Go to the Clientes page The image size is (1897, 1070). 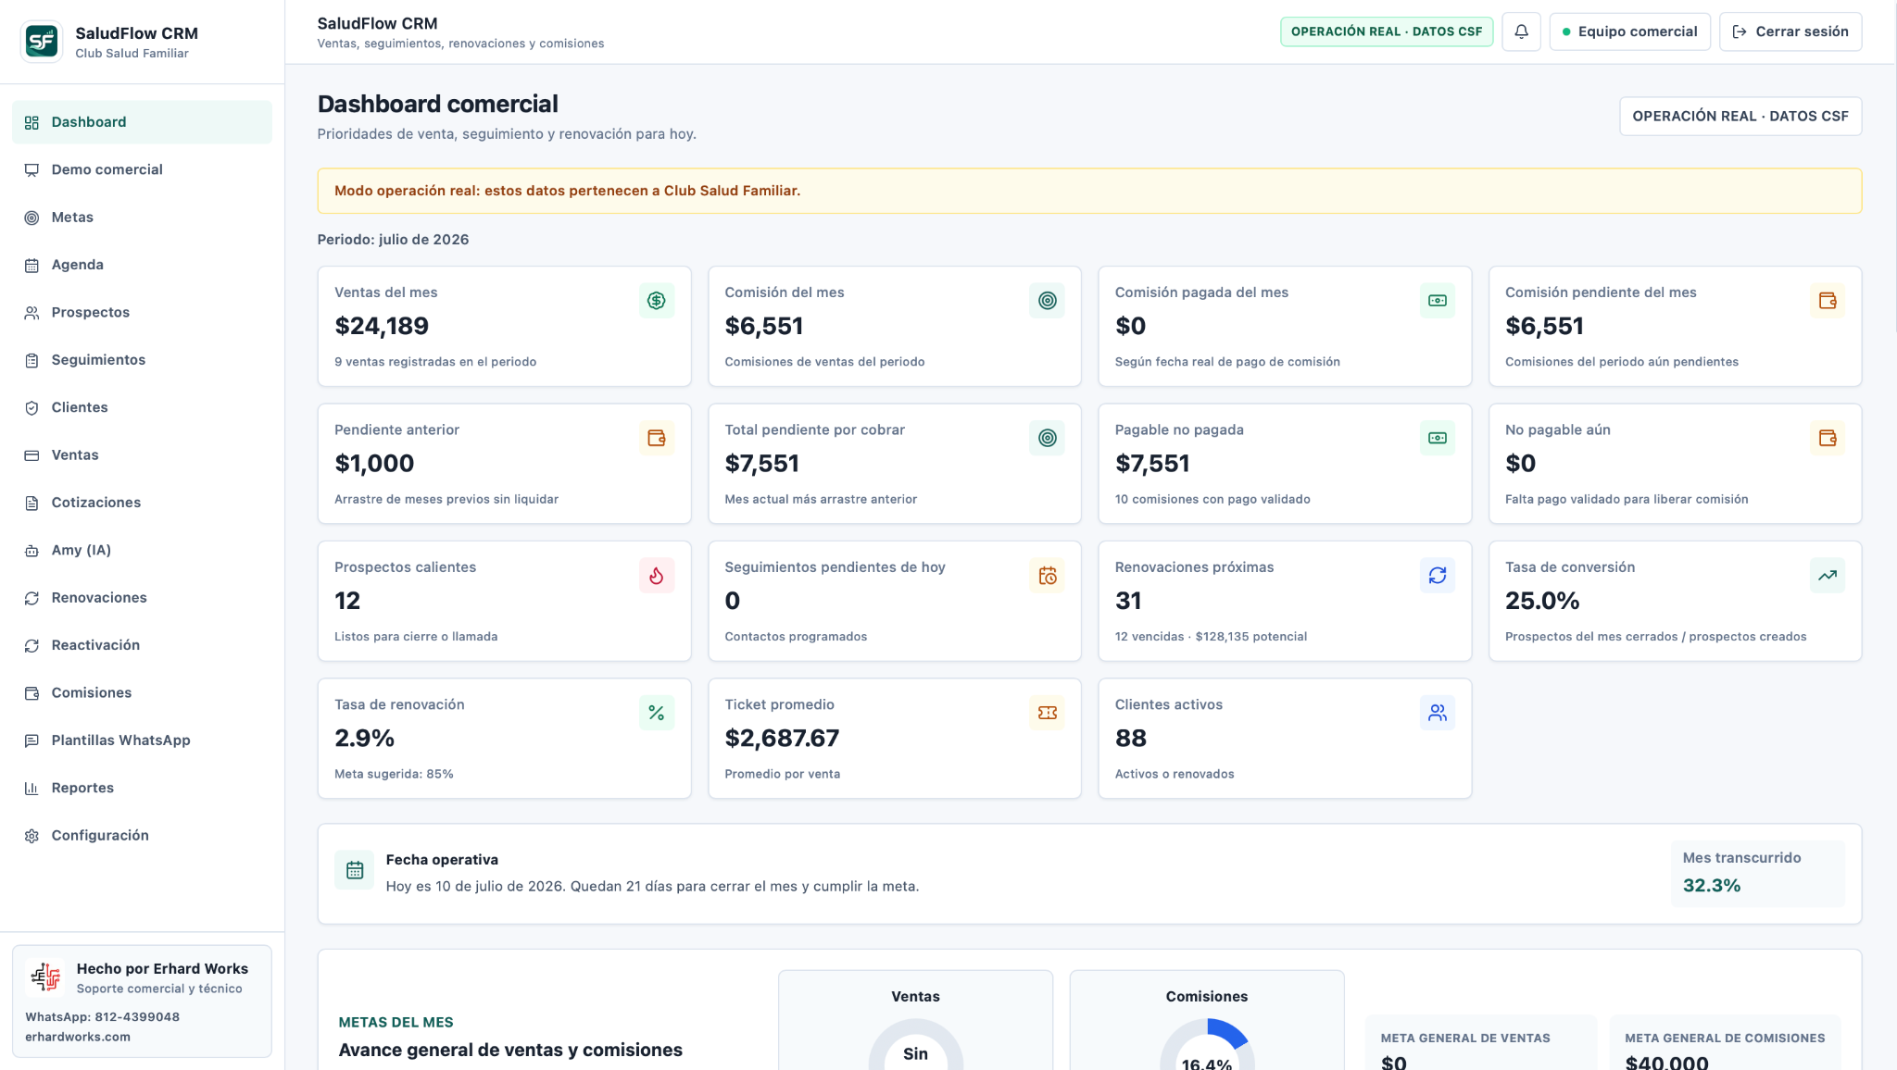[142, 407]
